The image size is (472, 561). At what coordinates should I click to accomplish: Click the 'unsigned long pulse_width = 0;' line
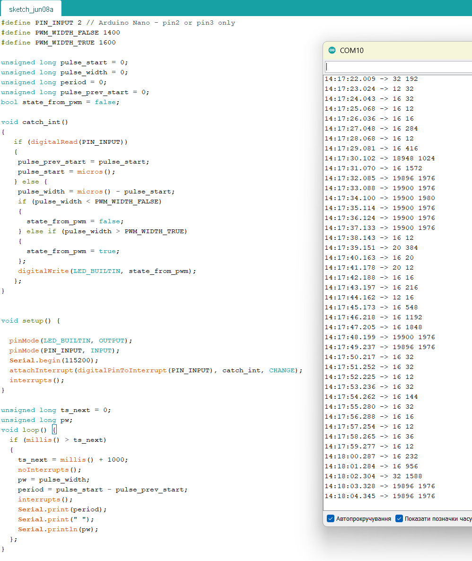click(x=64, y=72)
